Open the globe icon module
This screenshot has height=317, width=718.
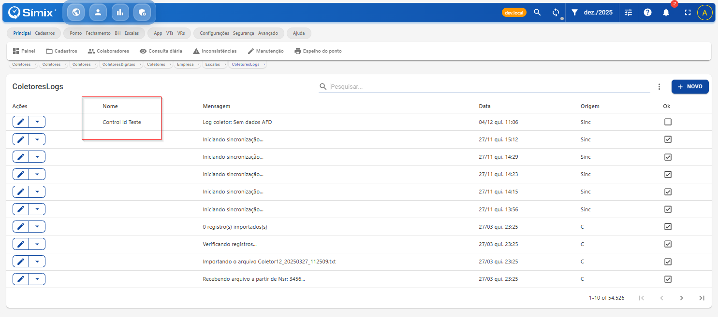click(x=76, y=13)
